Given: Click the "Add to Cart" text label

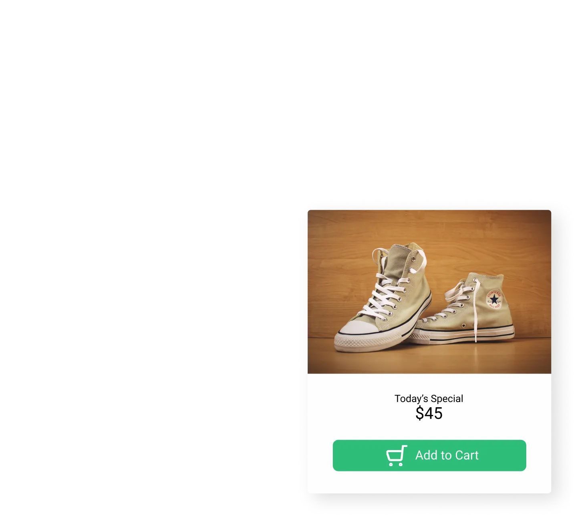Looking at the screenshot, I should click(447, 455).
